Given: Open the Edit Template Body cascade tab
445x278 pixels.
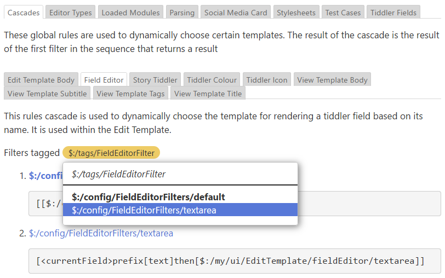Looking at the screenshot, I should pos(41,80).
